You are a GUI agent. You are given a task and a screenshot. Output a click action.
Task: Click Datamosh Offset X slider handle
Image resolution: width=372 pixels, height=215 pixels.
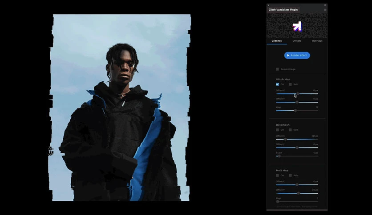[285, 139]
